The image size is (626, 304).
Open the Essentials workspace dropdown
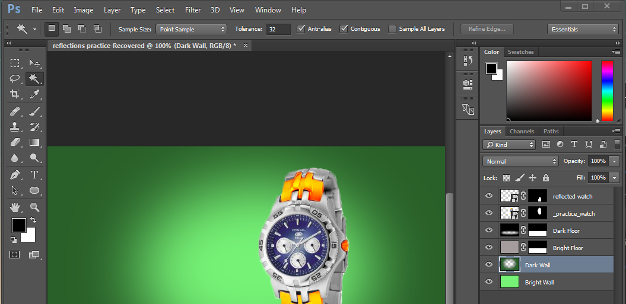click(x=583, y=29)
